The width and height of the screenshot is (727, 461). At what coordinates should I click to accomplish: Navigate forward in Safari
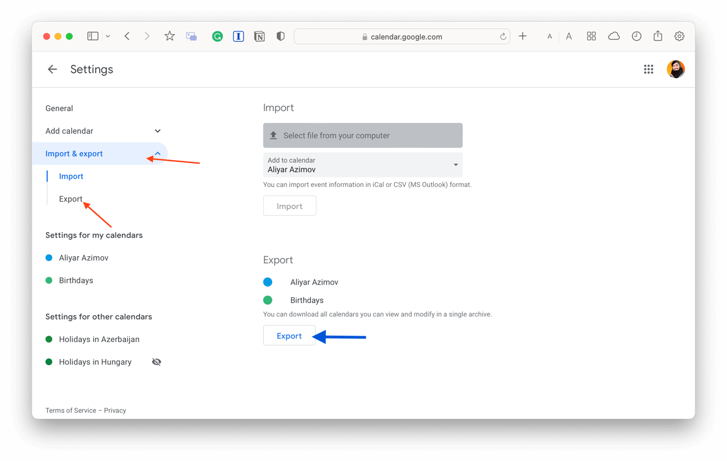coord(147,36)
